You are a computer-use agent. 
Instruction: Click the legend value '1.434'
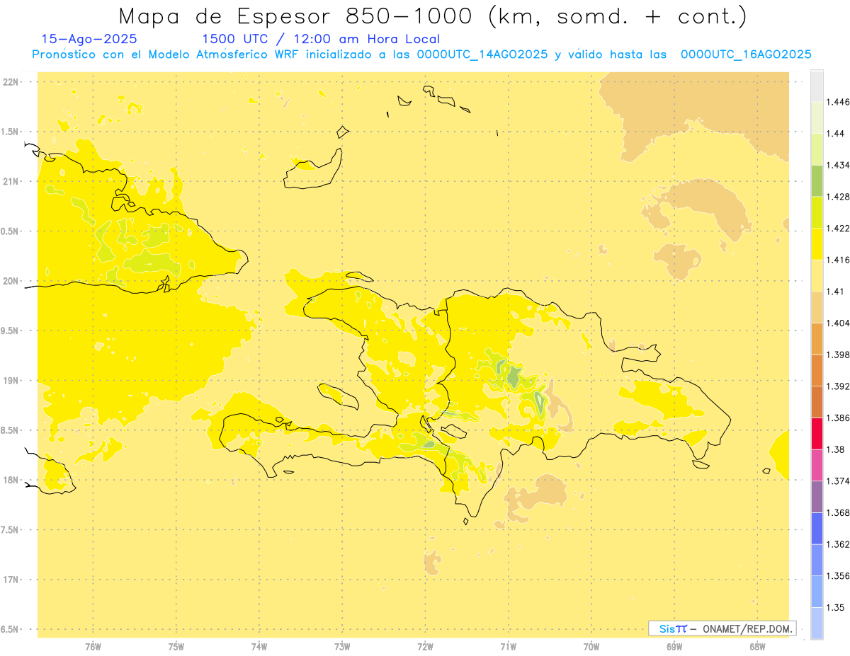tap(838, 165)
